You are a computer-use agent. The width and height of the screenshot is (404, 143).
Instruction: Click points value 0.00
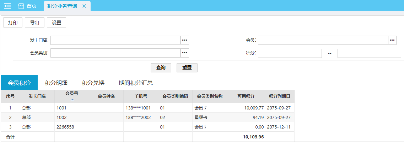[x=259, y=127]
